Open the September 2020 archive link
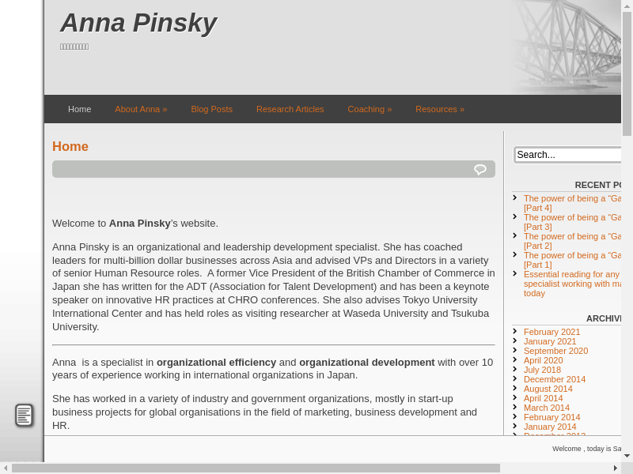The image size is (633, 474). tap(555, 351)
